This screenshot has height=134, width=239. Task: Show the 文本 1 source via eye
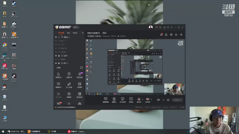pyautogui.click(x=56, y=44)
